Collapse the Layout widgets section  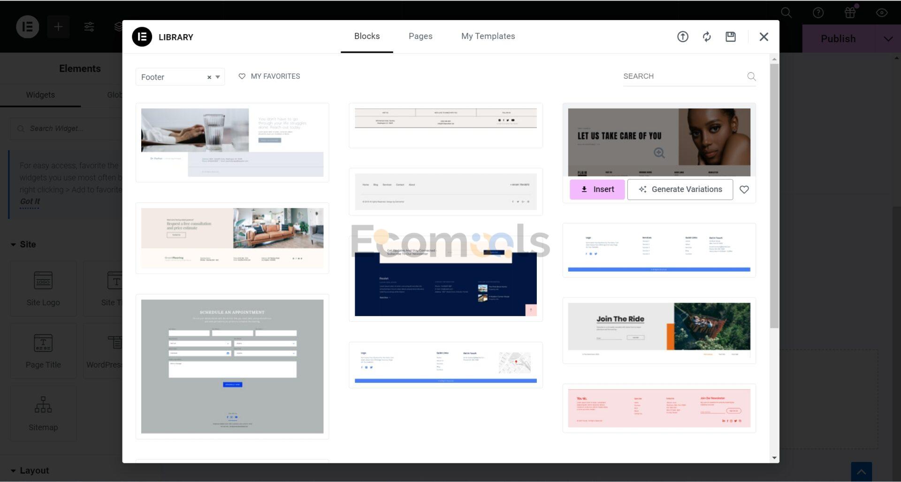[30, 470]
